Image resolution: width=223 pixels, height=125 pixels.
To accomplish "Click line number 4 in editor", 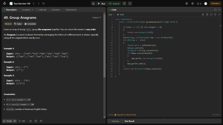I will click(112, 27).
